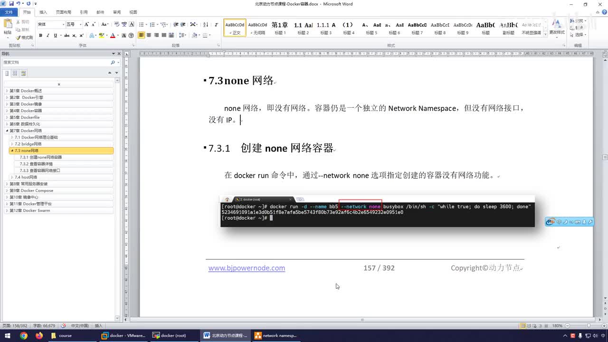608x342 pixels.
Task: Click the bullets list button
Action: (x=142, y=24)
